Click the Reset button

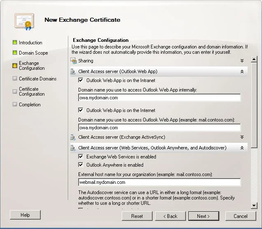click(x=137, y=216)
